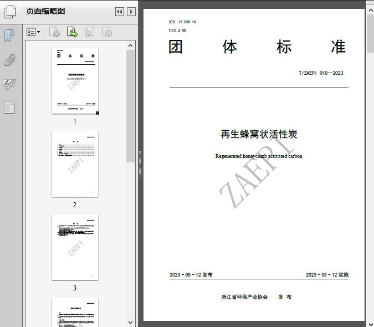Image resolution: width=374 pixels, height=327 pixels.
Task: Open the content page panel icon
Action: tap(9, 107)
